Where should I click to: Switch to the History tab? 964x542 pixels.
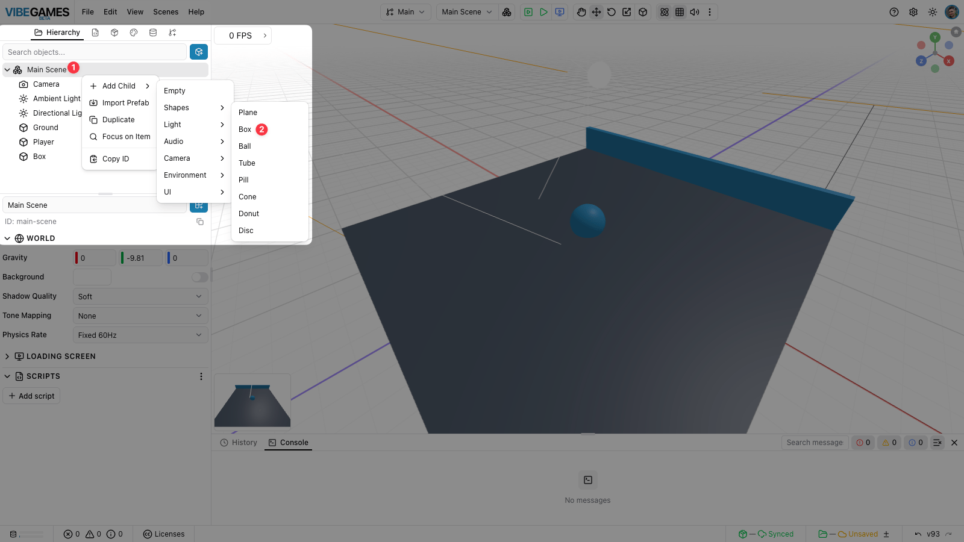point(239,443)
